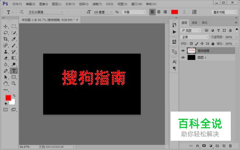This screenshot has width=240, height=150.
Task: Left align the text
Action: [x=152, y=12]
